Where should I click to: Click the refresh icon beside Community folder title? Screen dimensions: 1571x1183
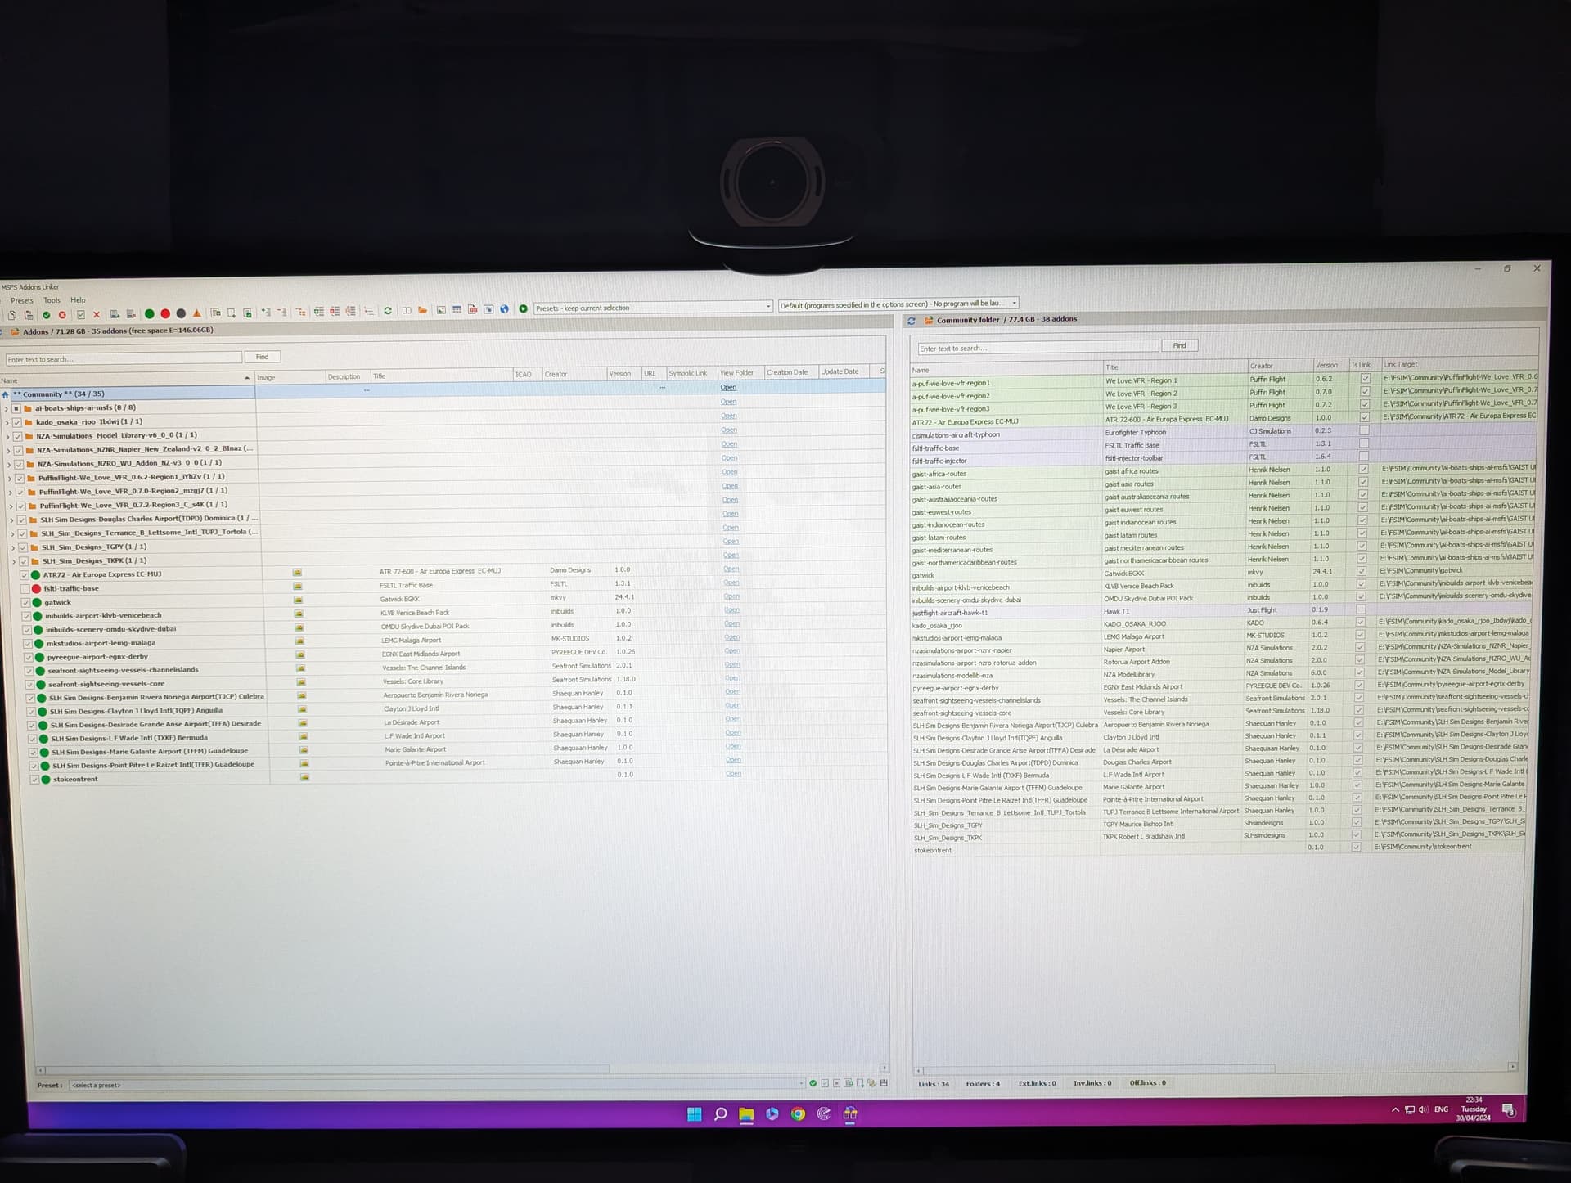point(912,321)
